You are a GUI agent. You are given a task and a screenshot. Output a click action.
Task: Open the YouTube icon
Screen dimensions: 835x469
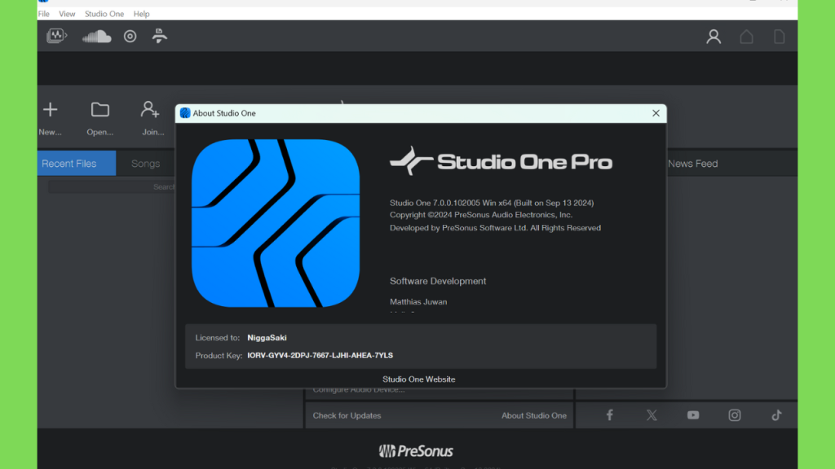tap(693, 415)
